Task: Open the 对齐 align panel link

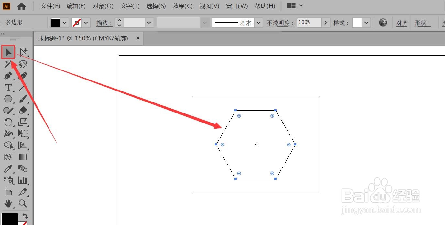Action: [x=402, y=23]
